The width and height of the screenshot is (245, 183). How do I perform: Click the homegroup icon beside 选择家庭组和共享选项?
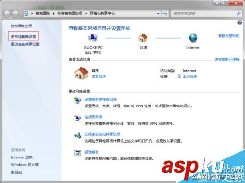tap(78, 135)
